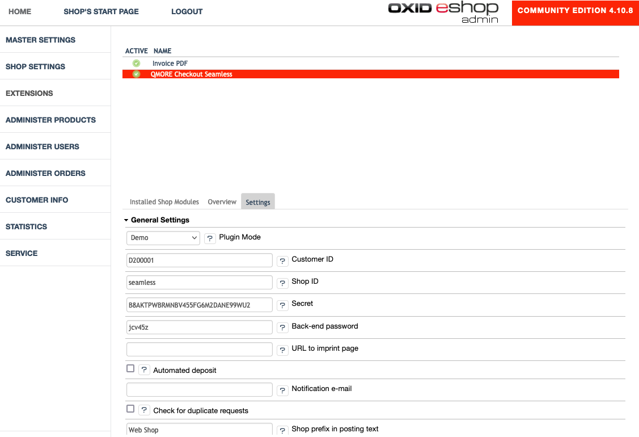Image resolution: width=639 pixels, height=437 pixels.
Task: Click help icon for Check for duplicate requests
Action: [x=144, y=410]
